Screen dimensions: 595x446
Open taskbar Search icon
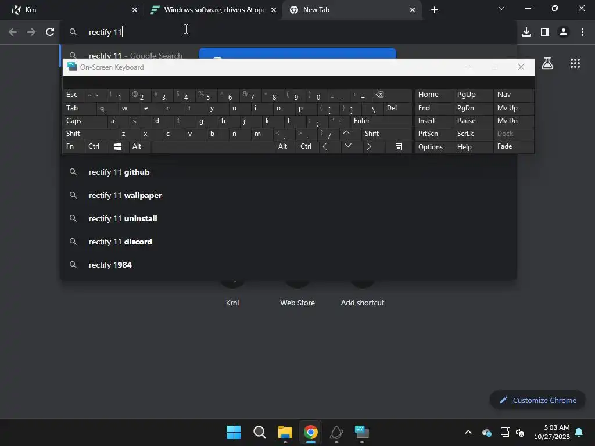[x=260, y=432]
